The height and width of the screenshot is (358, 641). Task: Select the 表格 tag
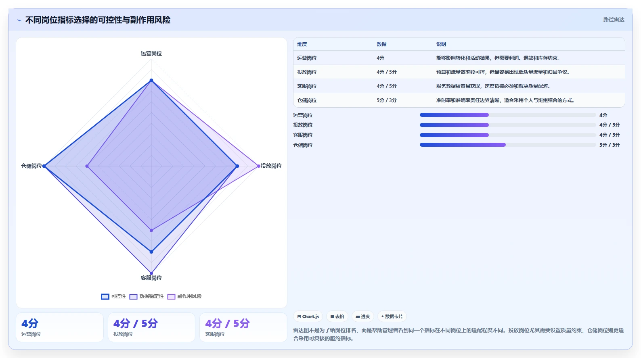[337, 316]
